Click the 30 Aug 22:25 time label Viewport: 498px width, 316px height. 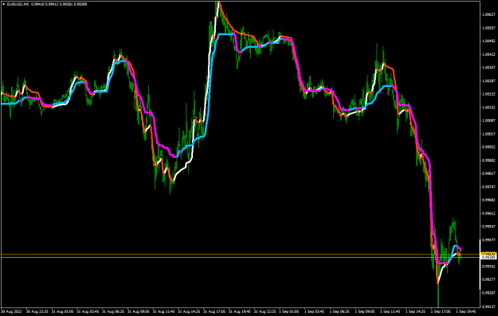(x=37, y=311)
